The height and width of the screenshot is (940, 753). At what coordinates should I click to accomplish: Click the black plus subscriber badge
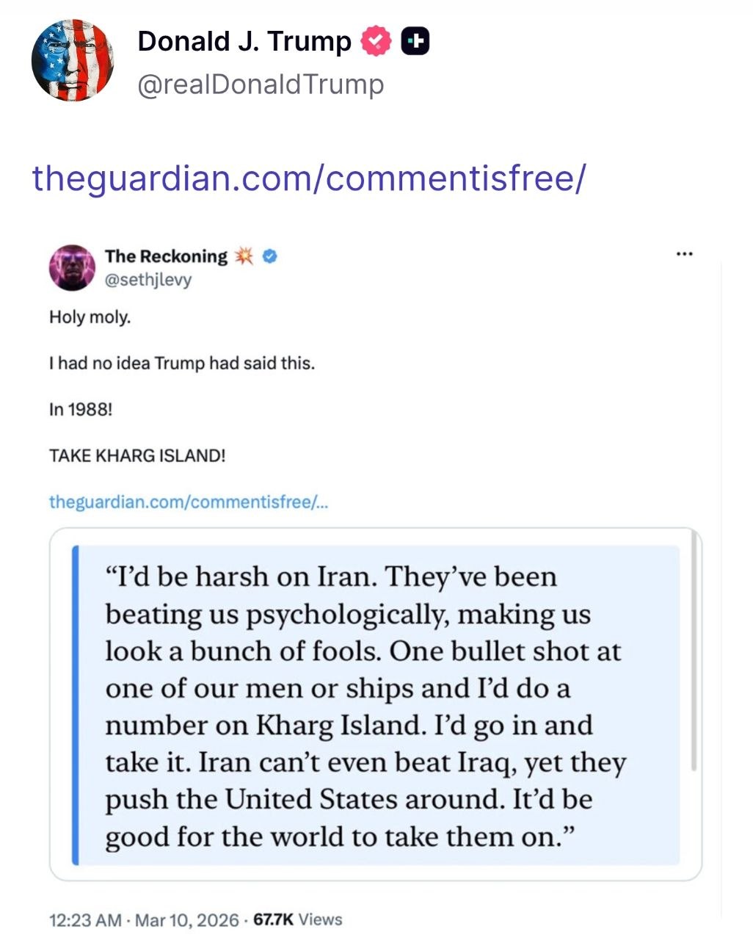(415, 41)
